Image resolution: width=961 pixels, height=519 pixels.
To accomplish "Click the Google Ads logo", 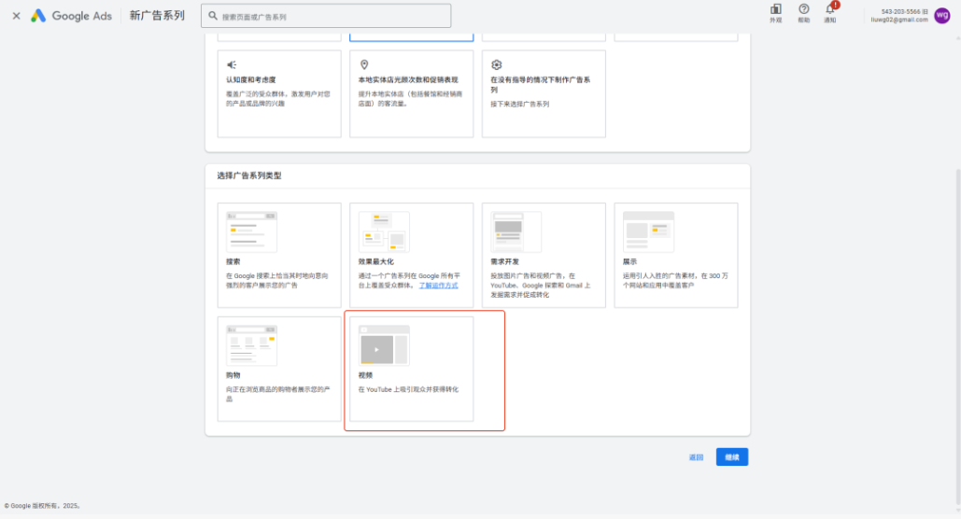I will click(71, 16).
